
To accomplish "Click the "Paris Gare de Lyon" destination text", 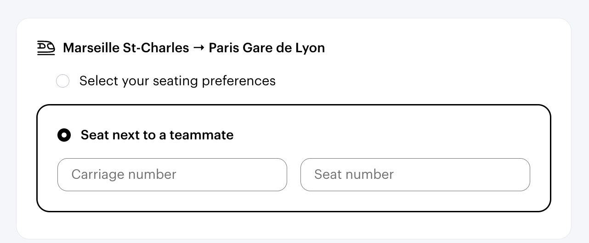I will tap(266, 48).
